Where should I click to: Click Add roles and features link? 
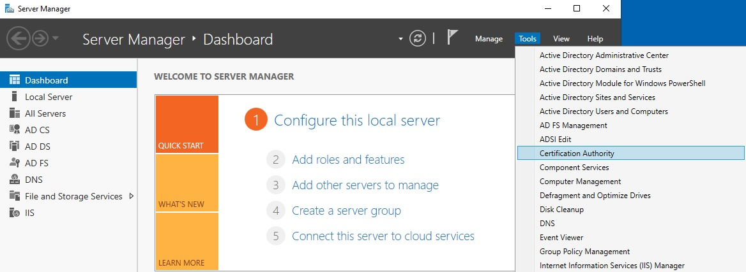348,160
